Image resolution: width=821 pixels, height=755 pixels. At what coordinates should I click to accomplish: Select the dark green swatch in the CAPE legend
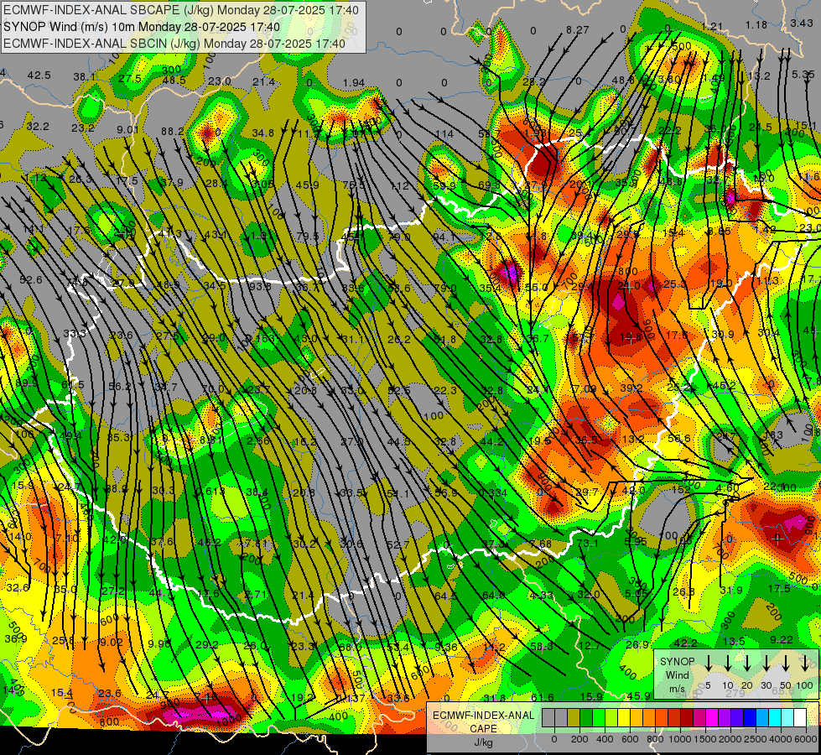point(586,718)
